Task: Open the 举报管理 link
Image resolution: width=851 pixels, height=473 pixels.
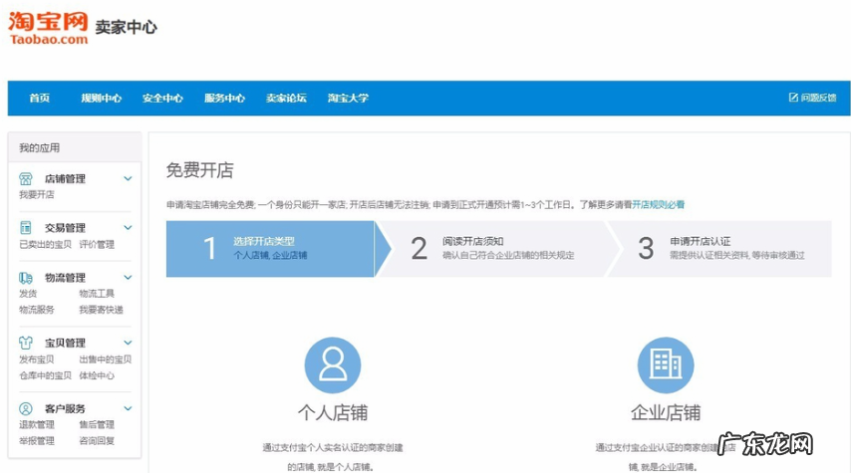Action: (37, 441)
